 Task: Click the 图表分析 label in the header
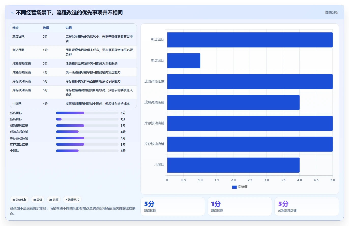point(332,12)
